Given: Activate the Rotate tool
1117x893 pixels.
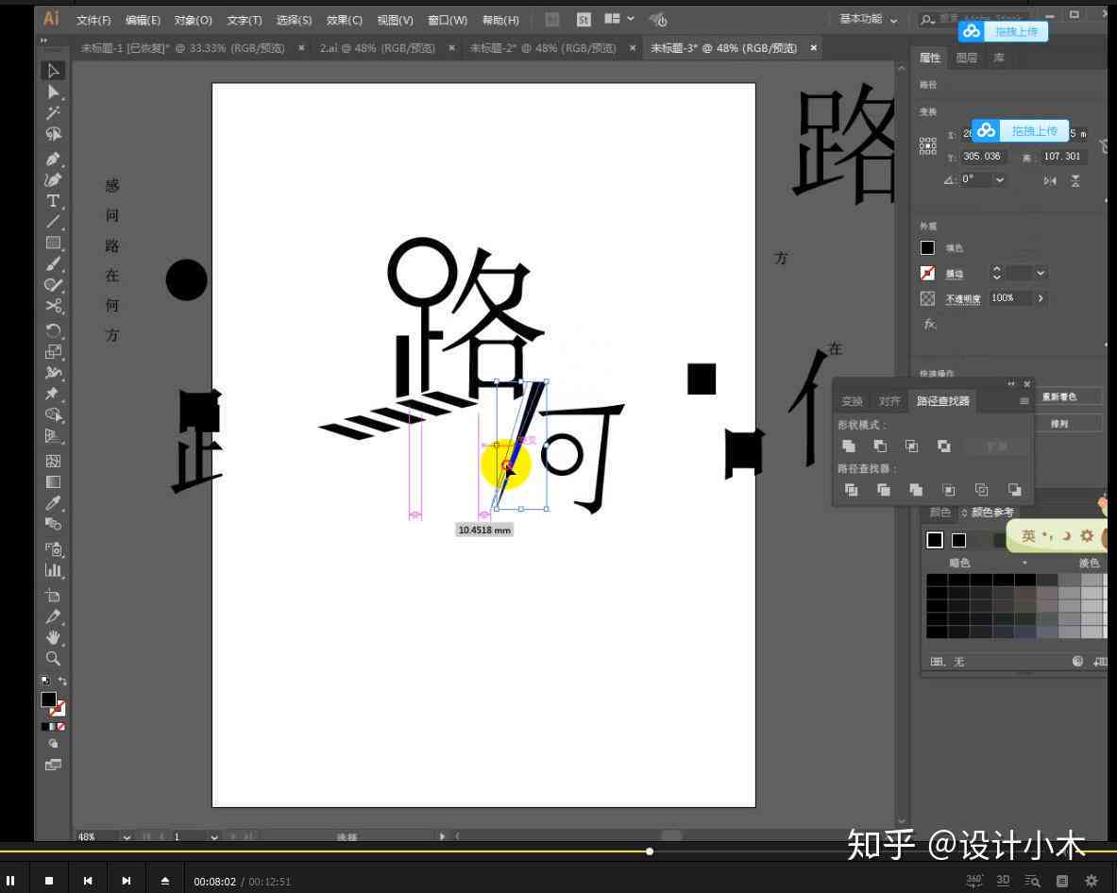Looking at the screenshot, I should tap(53, 330).
